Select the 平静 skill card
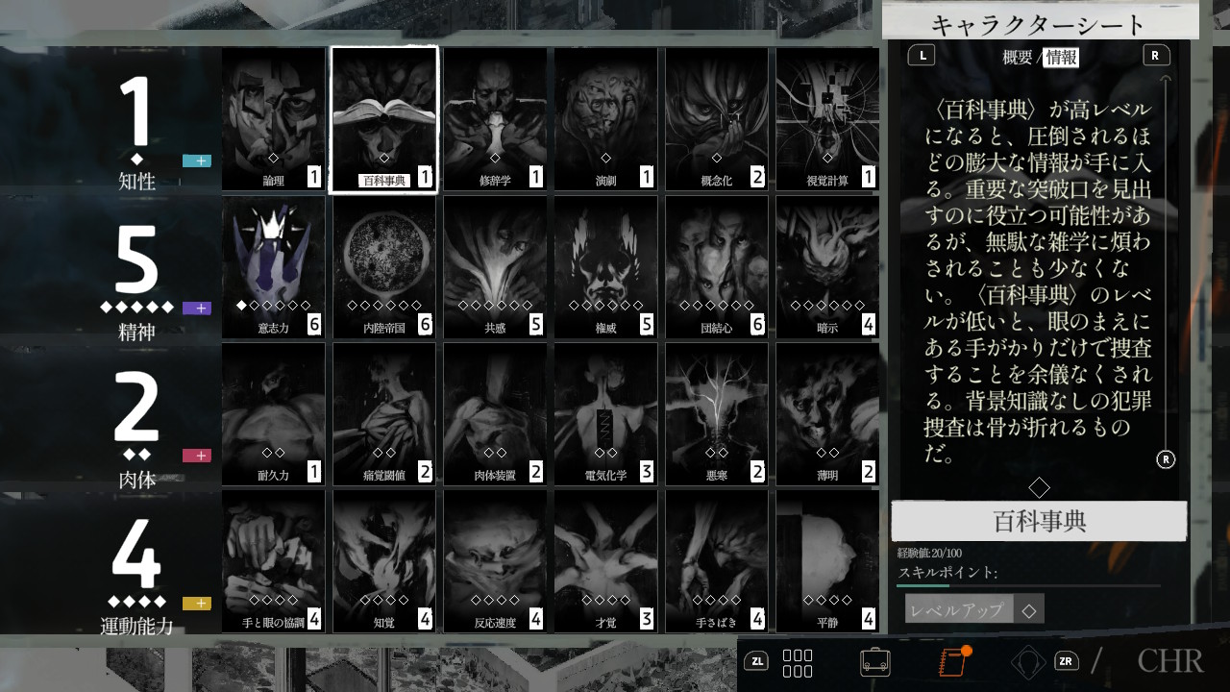The width and height of the screenshot is (1230, 692). [x=827, y=561]
